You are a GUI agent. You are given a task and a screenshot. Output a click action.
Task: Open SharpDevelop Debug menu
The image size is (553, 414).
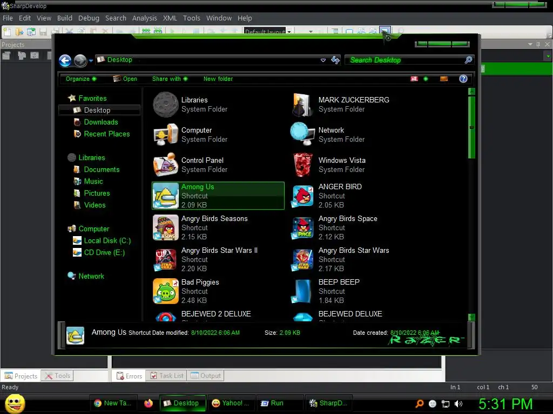pos(89,18)
